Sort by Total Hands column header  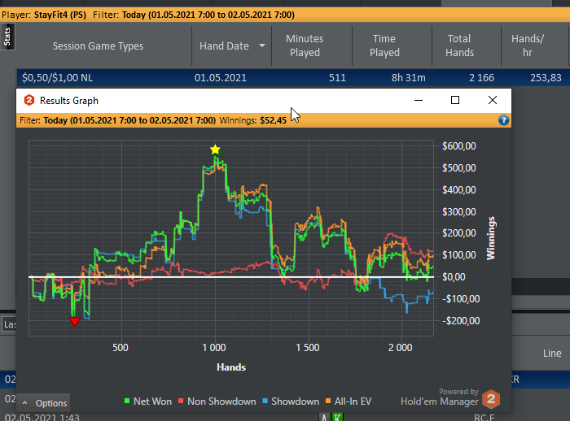(x=459, y=46)
